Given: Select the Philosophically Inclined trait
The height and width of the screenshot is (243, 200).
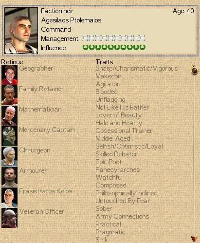Looking at the screenshot, I should [x=127, y=193].
